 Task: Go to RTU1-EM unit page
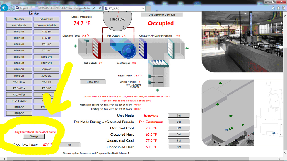46,32
